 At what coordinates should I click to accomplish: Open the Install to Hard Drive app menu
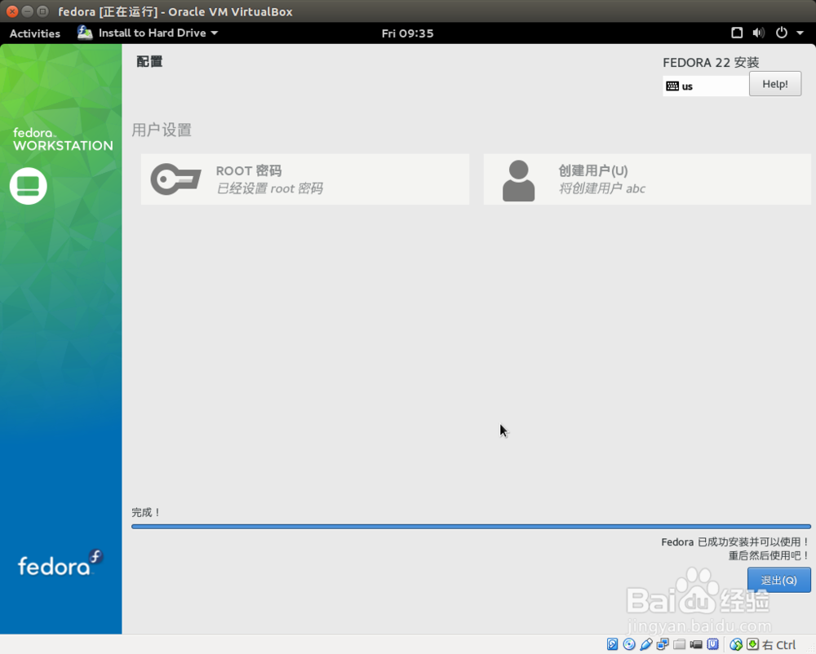point(148,33)
